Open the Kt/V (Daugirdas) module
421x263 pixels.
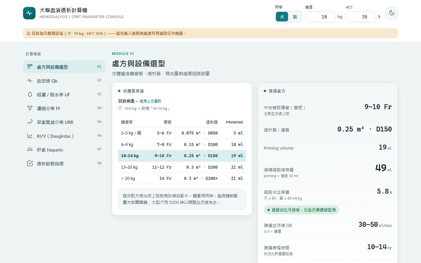coord(64,136)
